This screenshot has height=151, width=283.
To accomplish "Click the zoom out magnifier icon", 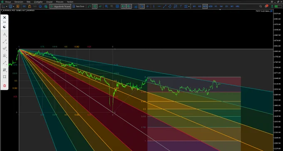I will (x=112, y=6).
